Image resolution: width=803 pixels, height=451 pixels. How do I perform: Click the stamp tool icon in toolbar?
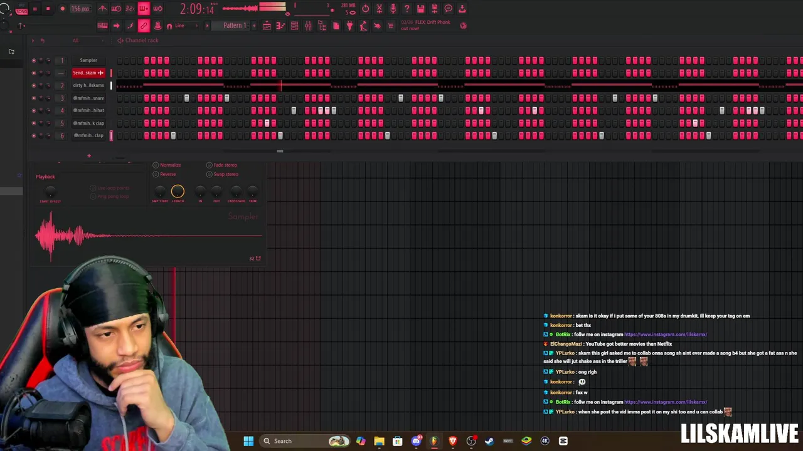tap(157, 26)
